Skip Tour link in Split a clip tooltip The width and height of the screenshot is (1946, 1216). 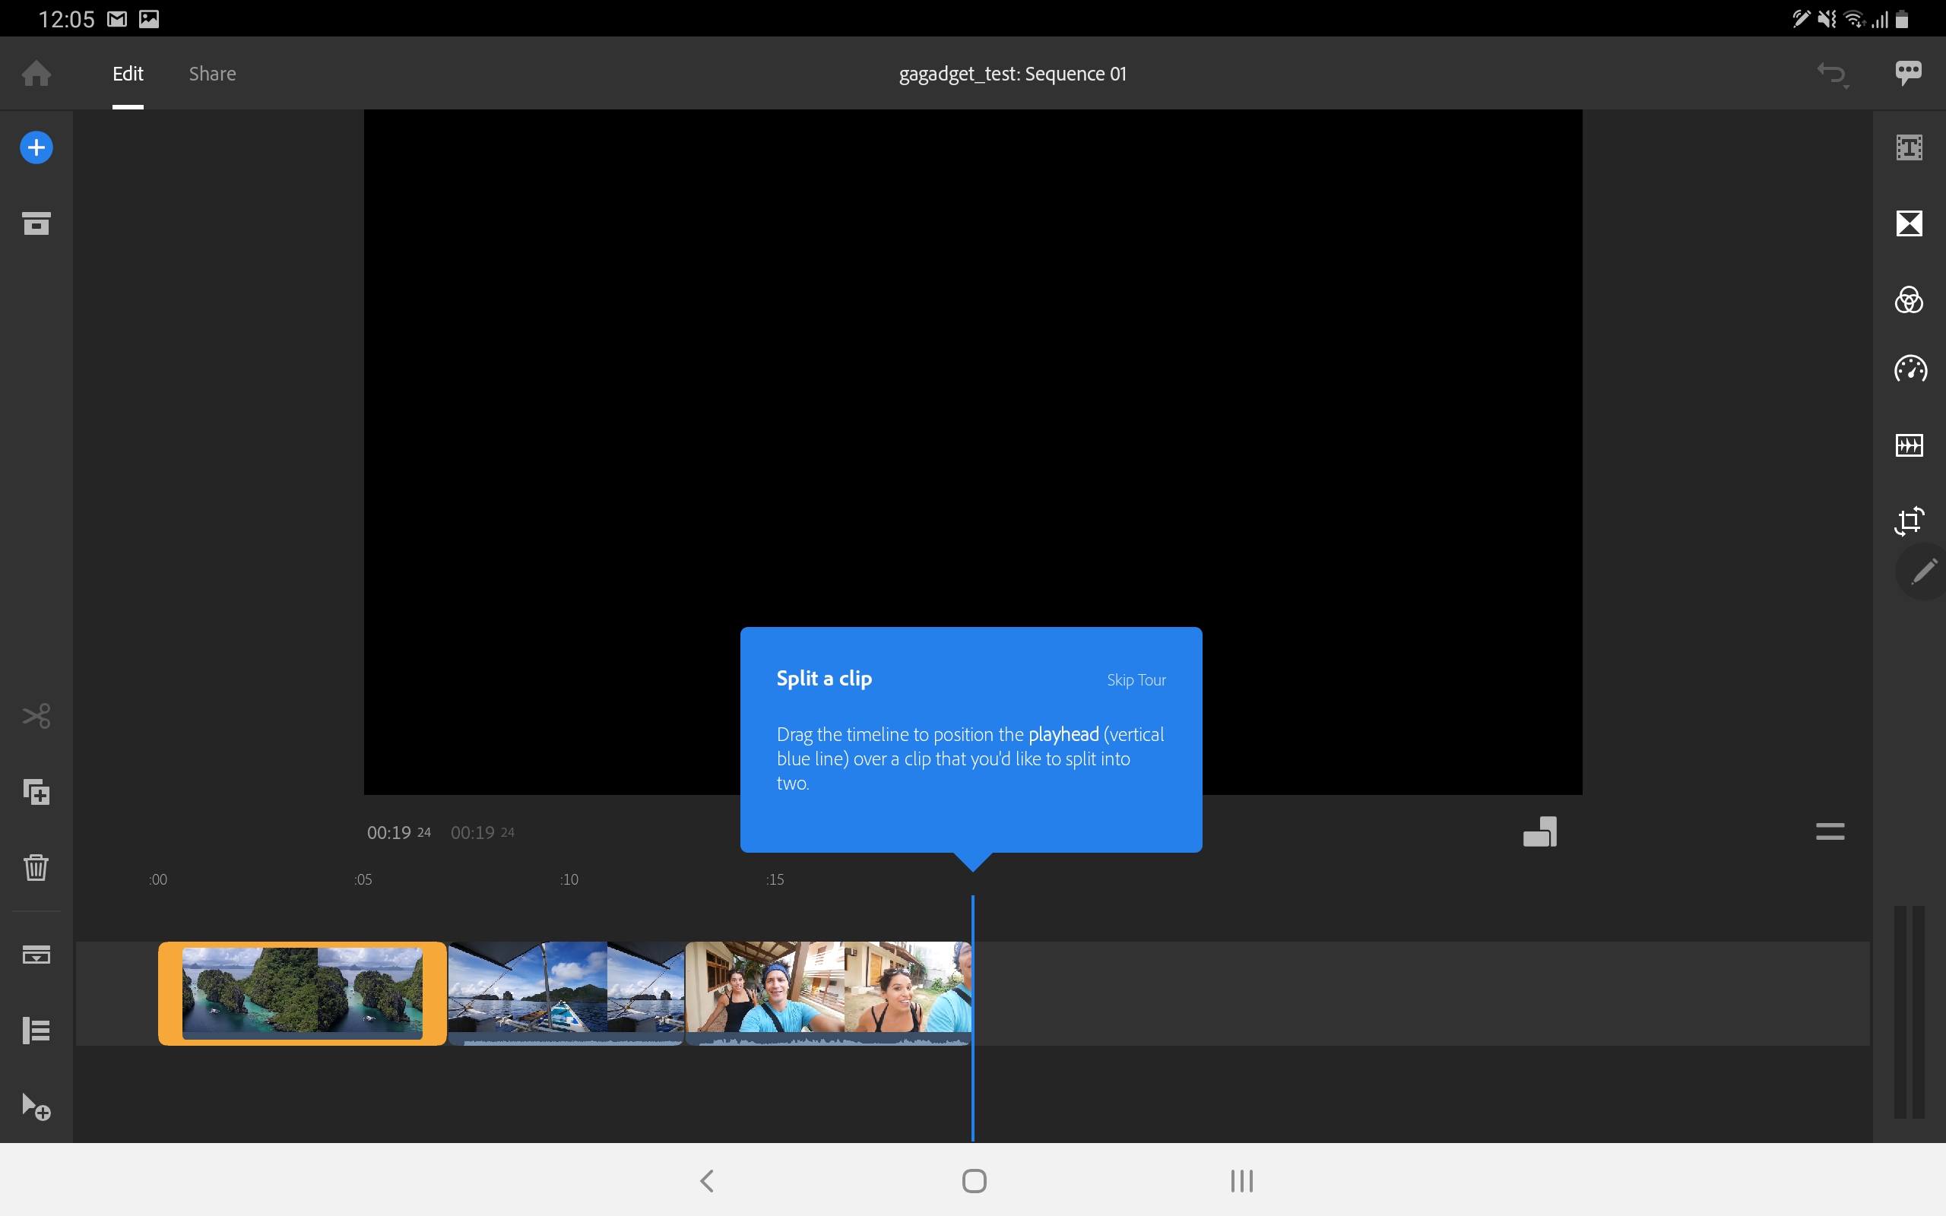1136,679
